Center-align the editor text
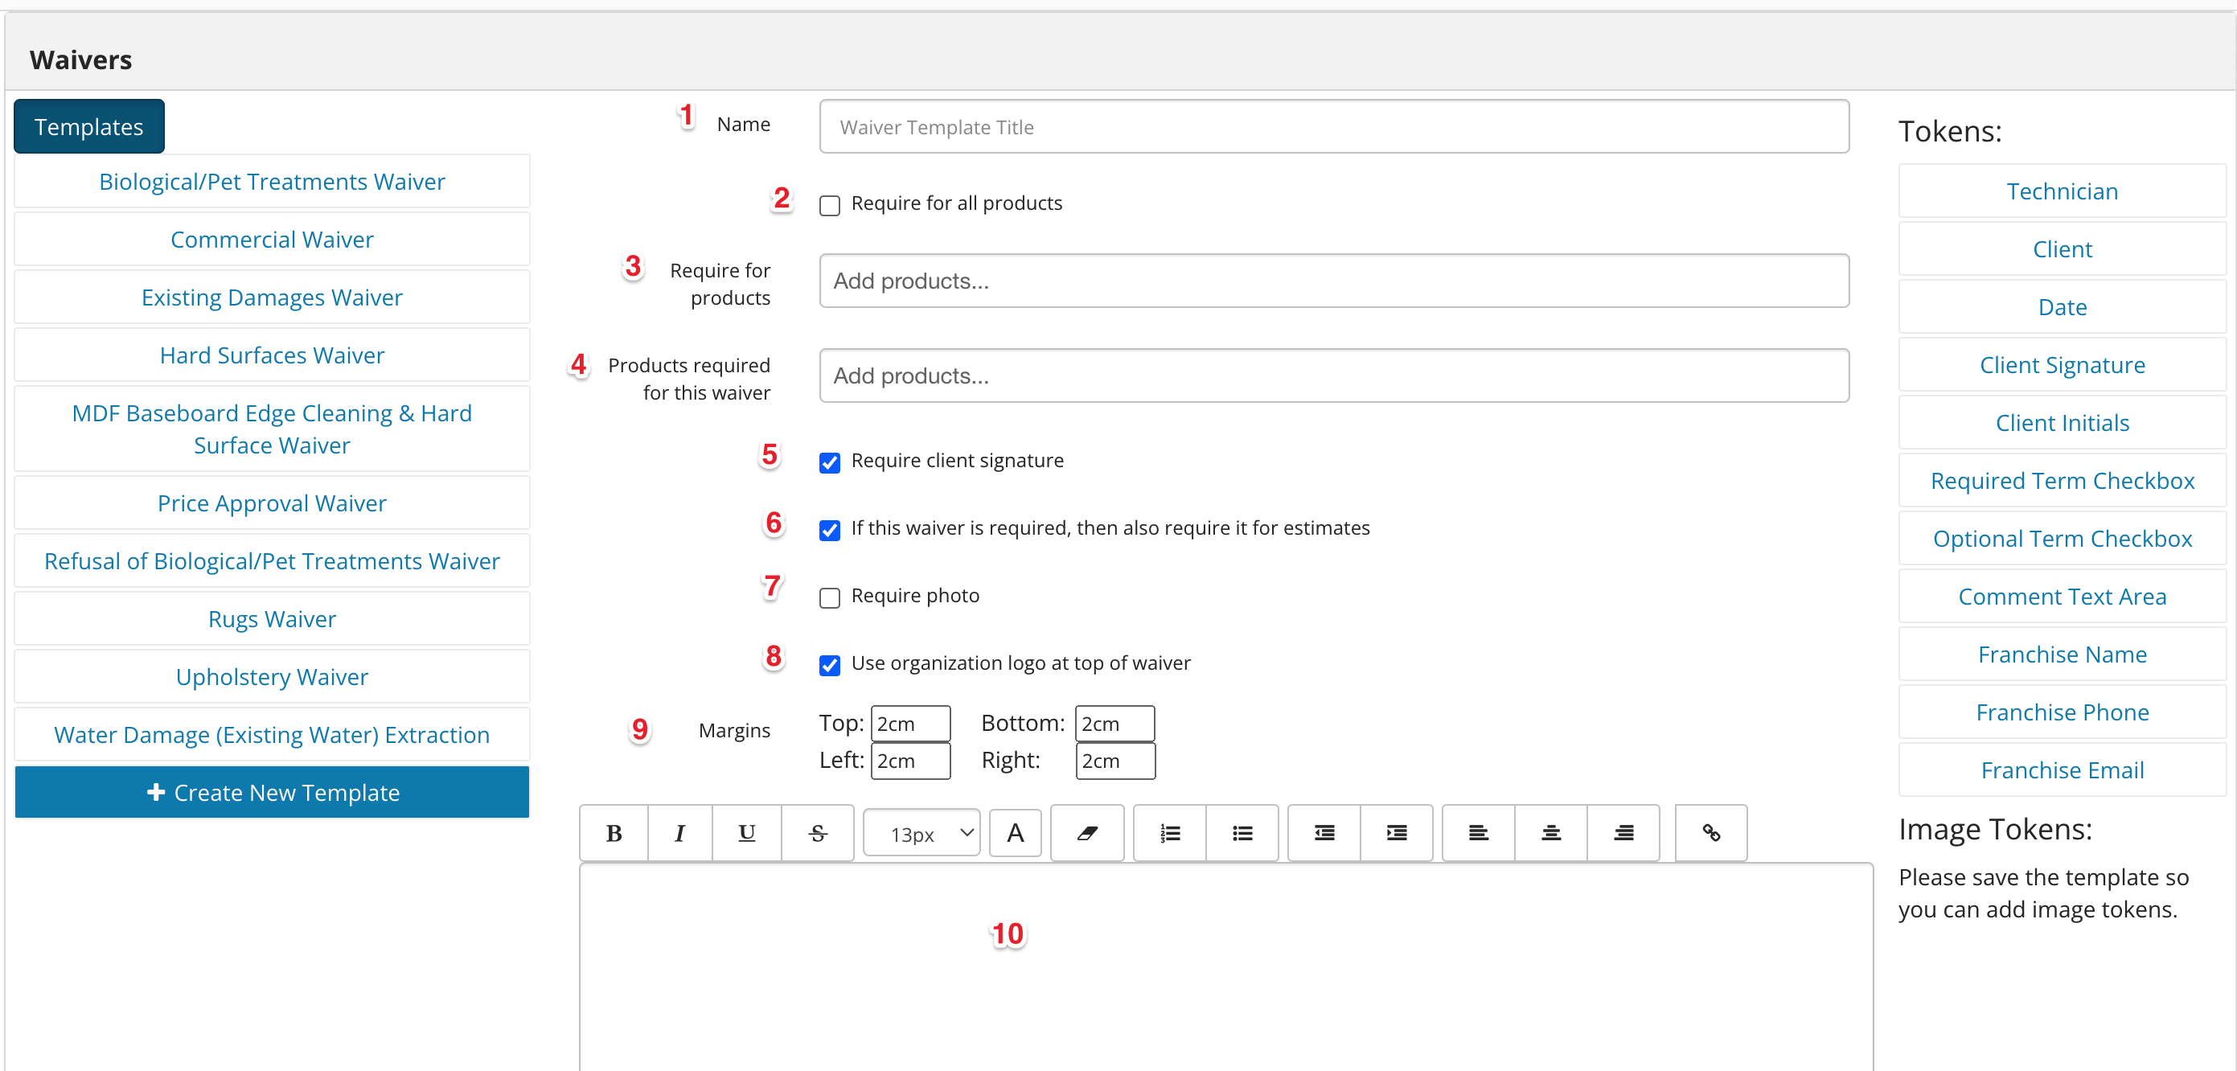 click(1551, 833)
